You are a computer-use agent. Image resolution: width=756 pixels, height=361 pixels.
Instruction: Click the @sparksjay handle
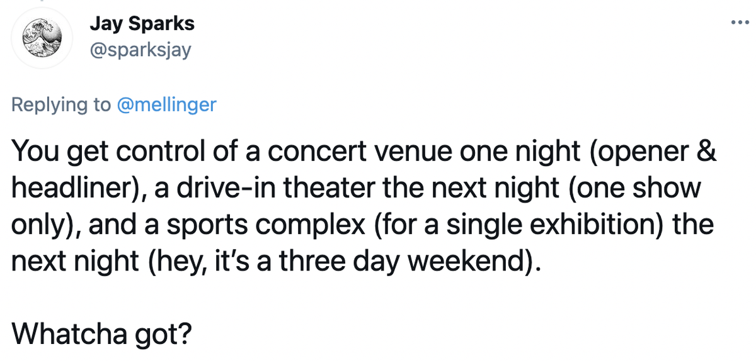(x=140, y=50)
